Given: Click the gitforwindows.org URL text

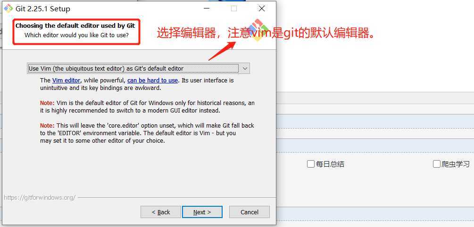Looking at the screenshot, I should (x=40, y=197).
